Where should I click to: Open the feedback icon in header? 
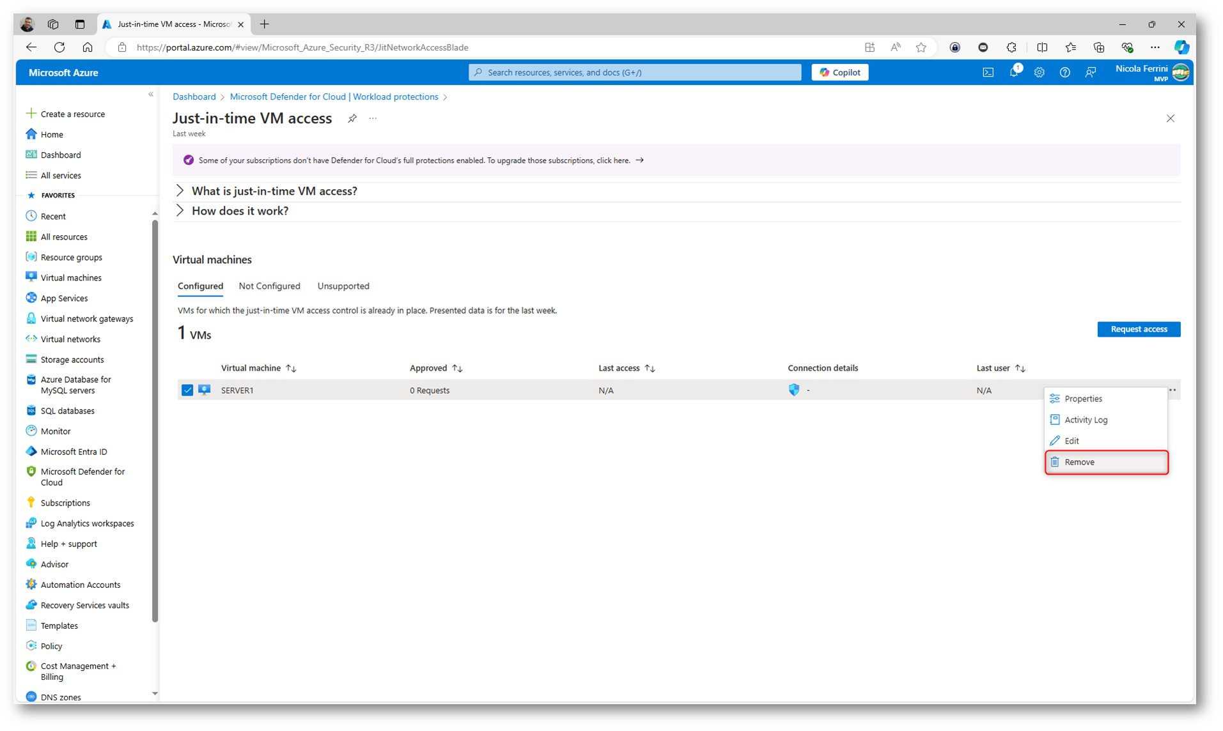pos(1091,73)
